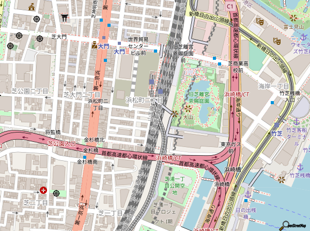Click the 芝大門二丁目 district label
Viewport: 310px width, 231px height.
tap(81, 95)
